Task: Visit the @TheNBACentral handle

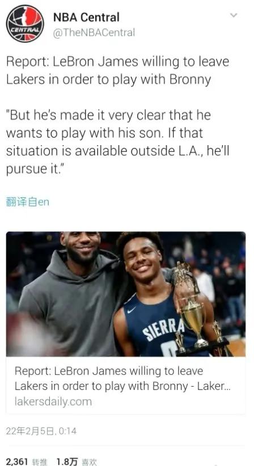Action: point(94,32)
